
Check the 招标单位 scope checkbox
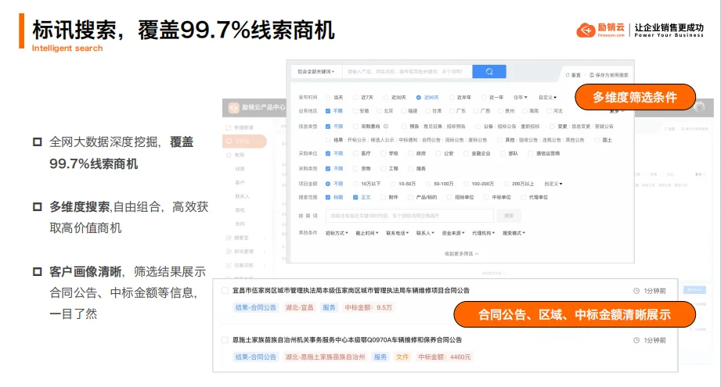point(449,197)
